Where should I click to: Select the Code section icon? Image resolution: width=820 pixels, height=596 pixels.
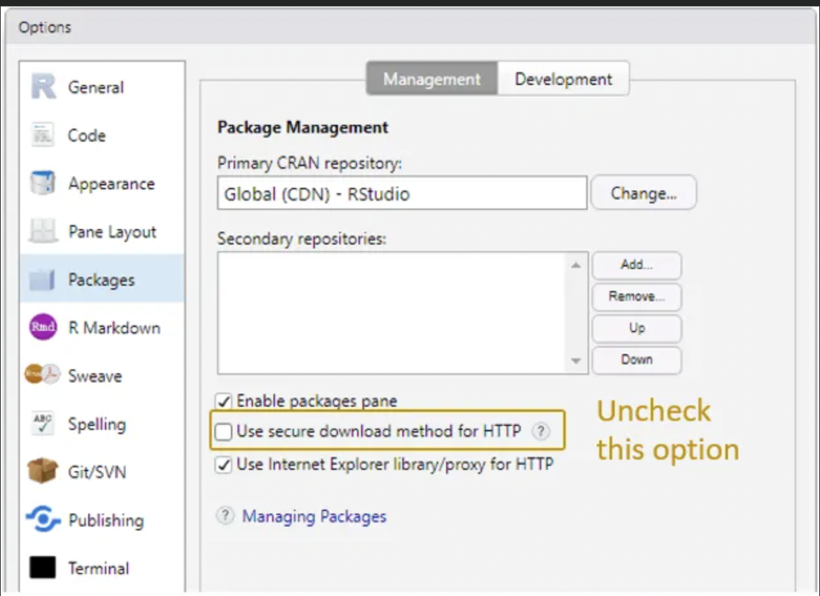42,135
